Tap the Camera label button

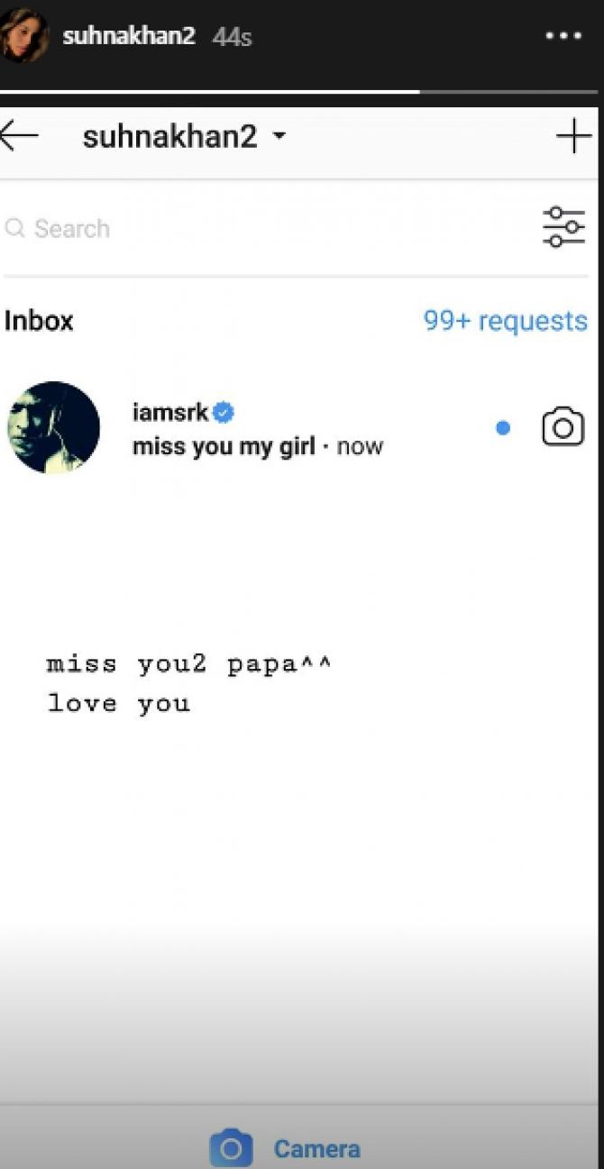pos(316,1149)
